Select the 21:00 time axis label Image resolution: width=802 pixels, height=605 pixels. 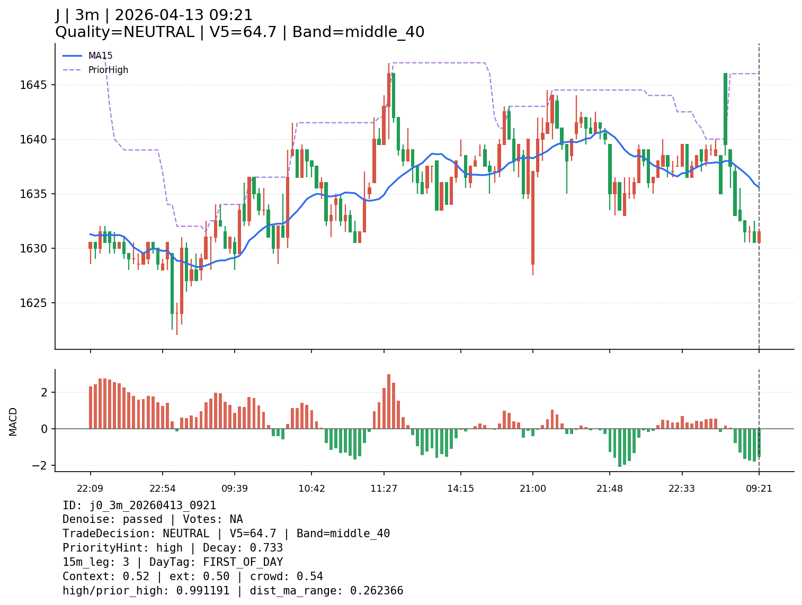[x=532, y=489]
